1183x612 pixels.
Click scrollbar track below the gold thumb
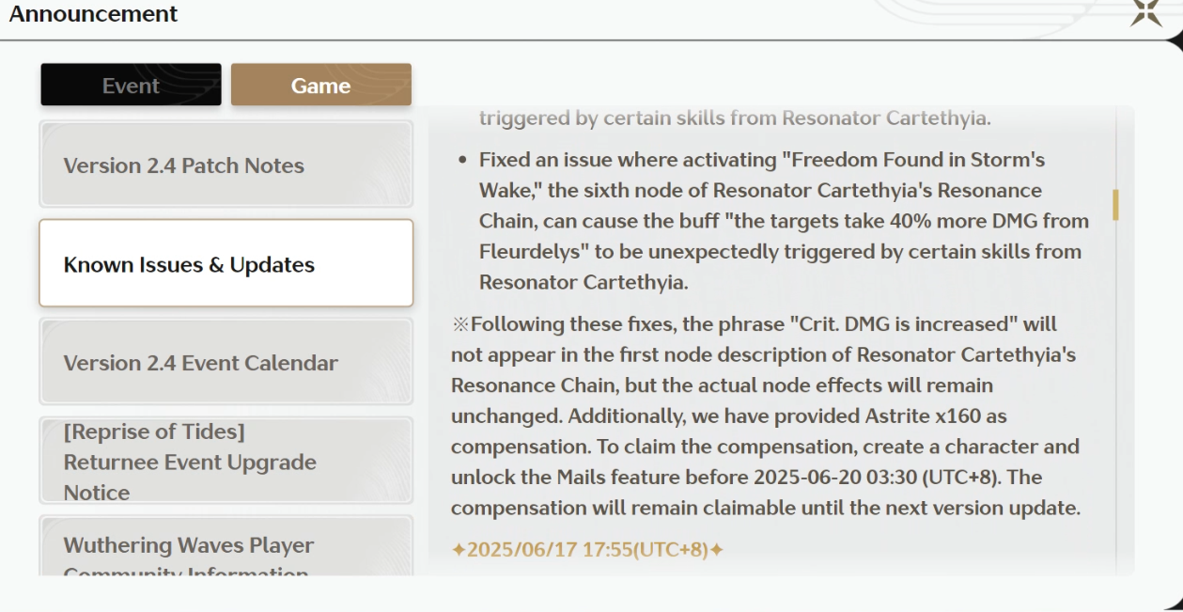point(1115,395)
